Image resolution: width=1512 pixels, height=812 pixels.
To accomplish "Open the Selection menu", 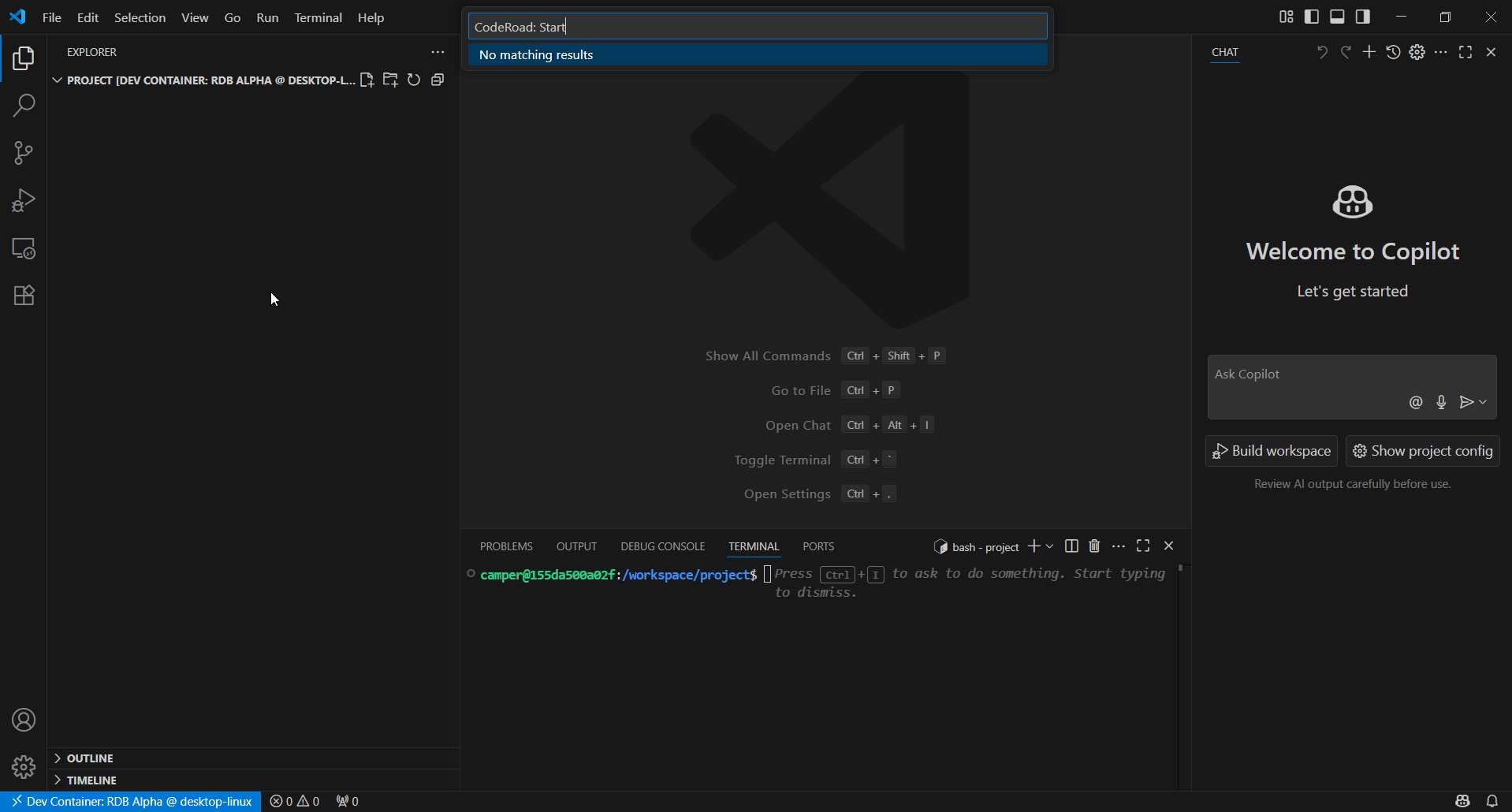I will (140, 17).
